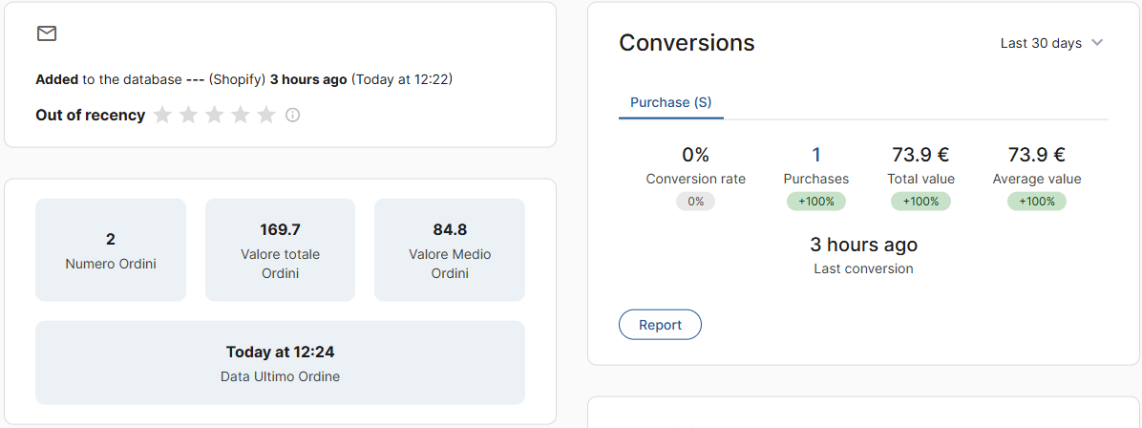Click the fifth recency star
Image resolution: width=1142 pixels, height=428 pixels.
pyautogui.click(x=267, y=115)
